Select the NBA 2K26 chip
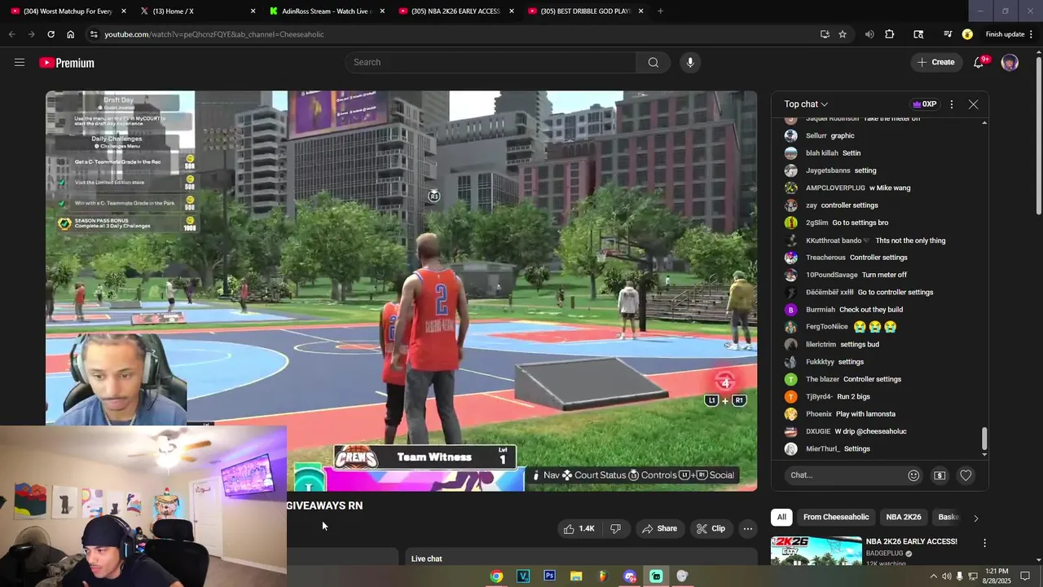 coord(904,517)
